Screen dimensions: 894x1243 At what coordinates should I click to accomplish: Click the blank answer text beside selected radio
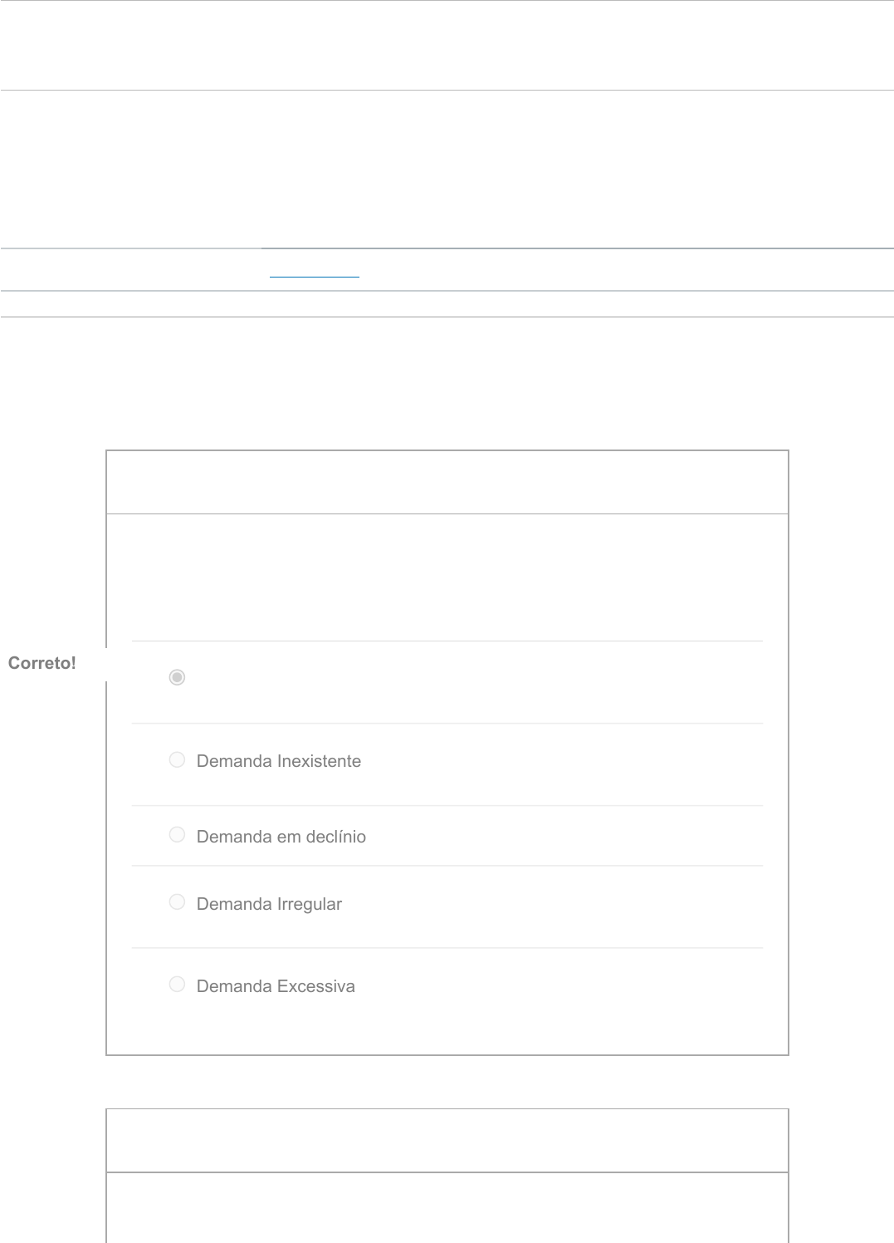pyautogui.click(x=415, y=679)
